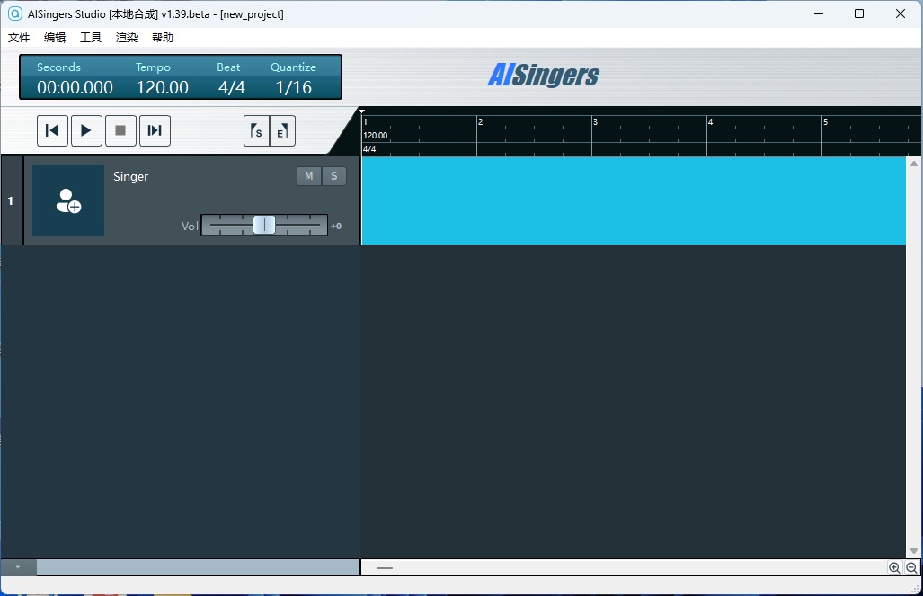Close the AISingers Studio window
This screenshot has width=923, height=596.
(900, 13)
